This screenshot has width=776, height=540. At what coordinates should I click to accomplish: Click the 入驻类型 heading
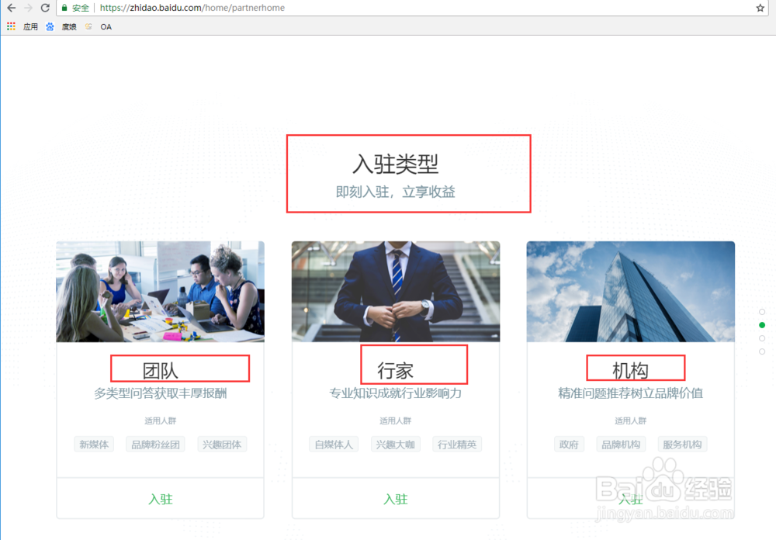[396, 164]
